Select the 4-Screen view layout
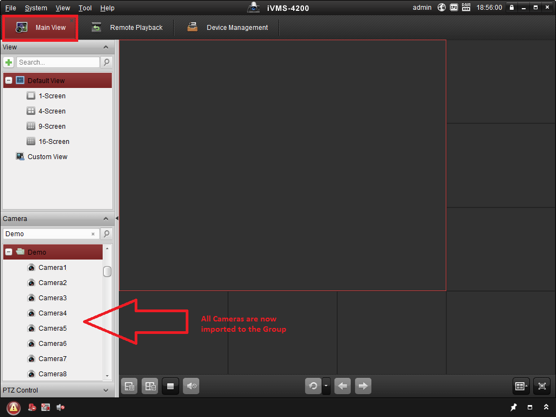The width and height of the screenshot is (556, 417). tap(52, 111)
